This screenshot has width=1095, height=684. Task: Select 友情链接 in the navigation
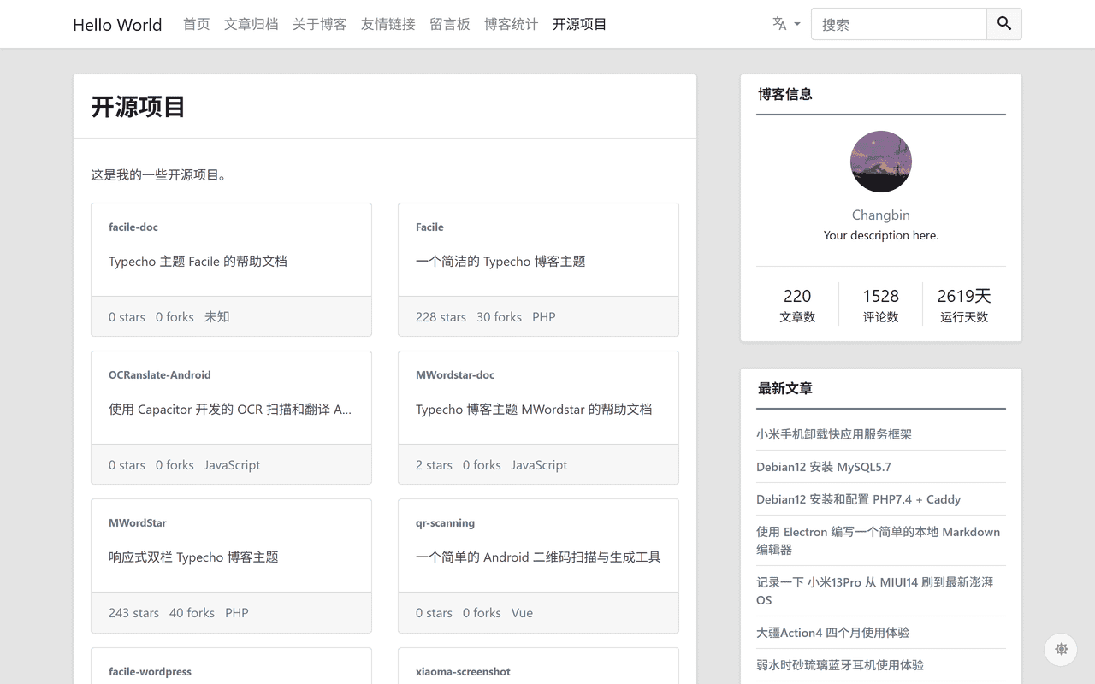click(x=388, y=24)
